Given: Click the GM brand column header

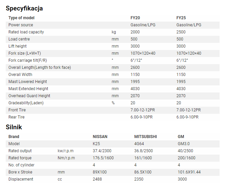Looking at the screenshot, I should [x=181, y=137].
